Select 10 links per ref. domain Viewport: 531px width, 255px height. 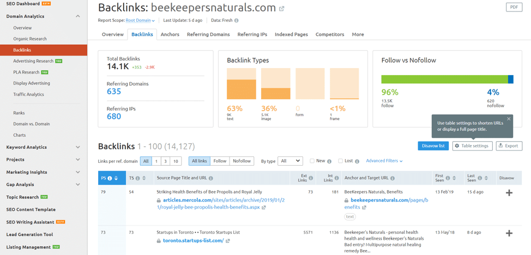pos(176,161)
